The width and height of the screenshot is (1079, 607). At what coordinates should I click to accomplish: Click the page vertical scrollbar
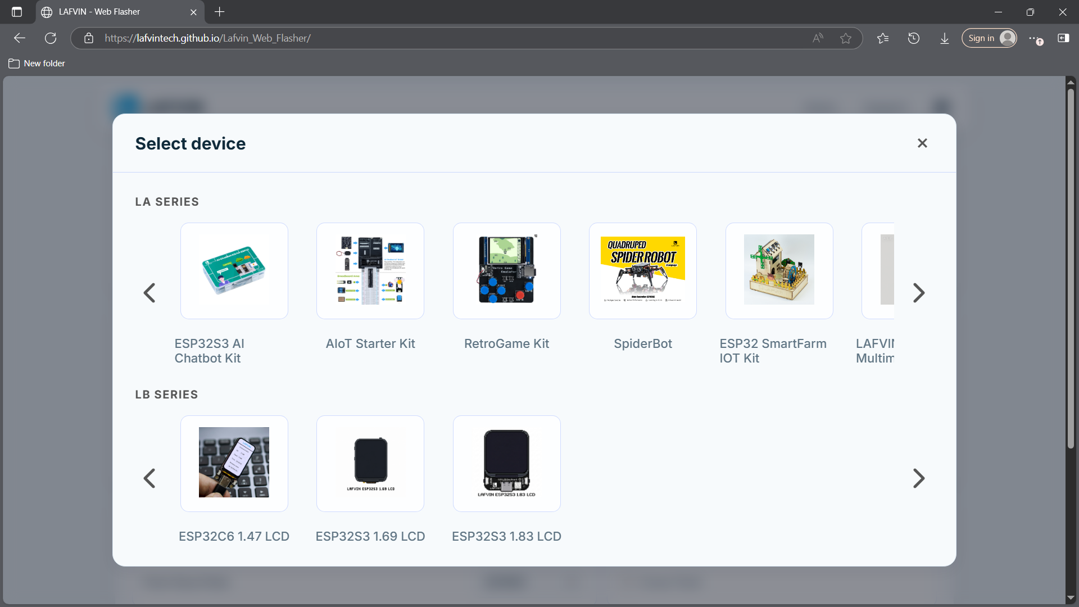1071,269
